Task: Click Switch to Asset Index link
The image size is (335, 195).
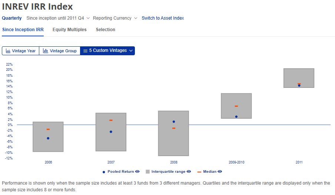Action: click(x=163, y=18)
